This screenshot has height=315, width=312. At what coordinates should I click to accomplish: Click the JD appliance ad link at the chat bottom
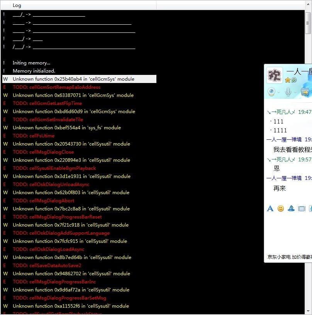click(x=290, y=257)
